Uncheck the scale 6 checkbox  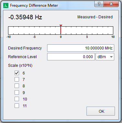pyautogui.click(x=17, y=73)
